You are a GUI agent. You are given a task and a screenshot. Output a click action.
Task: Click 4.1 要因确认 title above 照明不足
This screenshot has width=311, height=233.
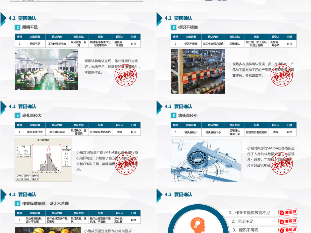(23, 18)
